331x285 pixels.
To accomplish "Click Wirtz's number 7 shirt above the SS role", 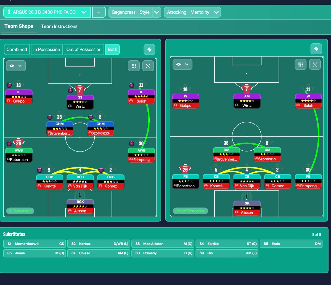I will (x=80, y=90).
